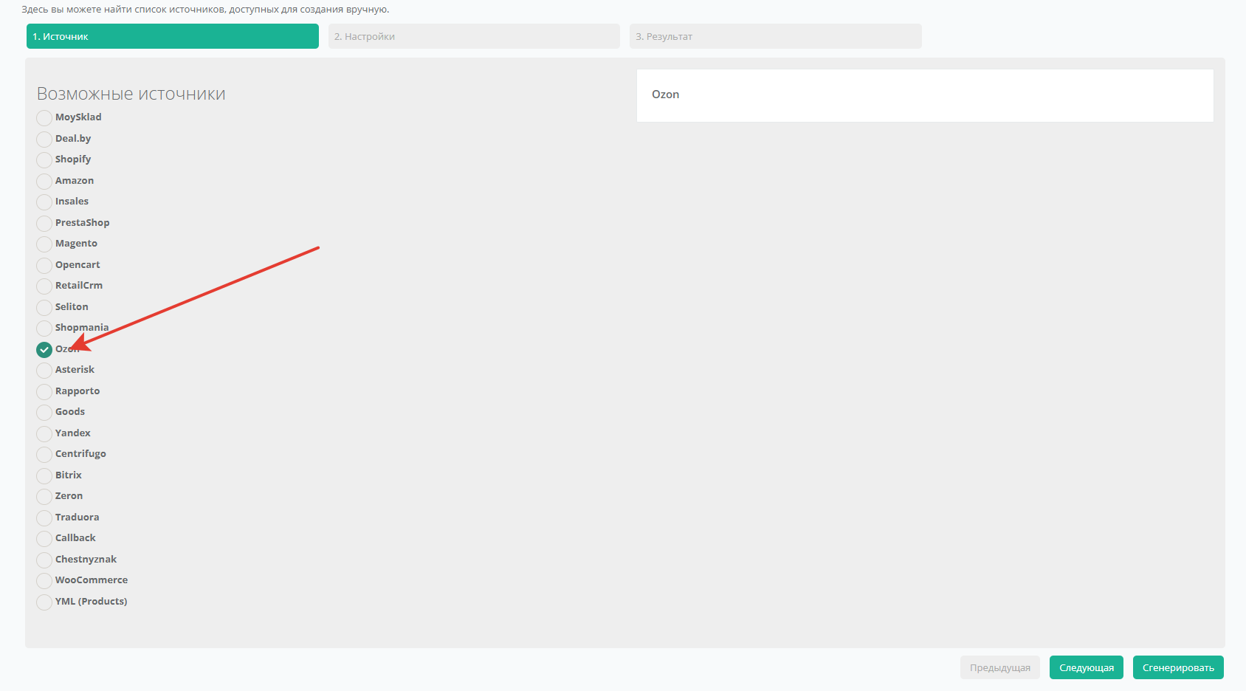Image resolution: width=1246 pixels, height=691 pixels.
Task: Pick Magento from the sources list
Action: coord(44,244)
